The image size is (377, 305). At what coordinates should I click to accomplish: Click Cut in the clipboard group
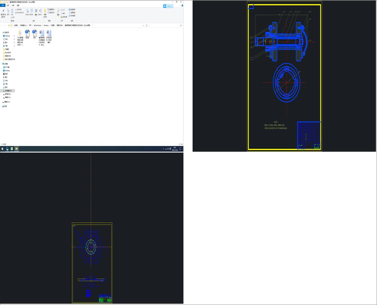click(x=13, y=17)
